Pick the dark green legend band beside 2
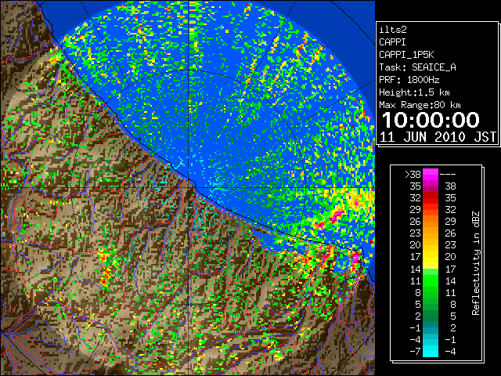Image resolution: width=501 pixels, height=376 pixels. pos(431,316)
